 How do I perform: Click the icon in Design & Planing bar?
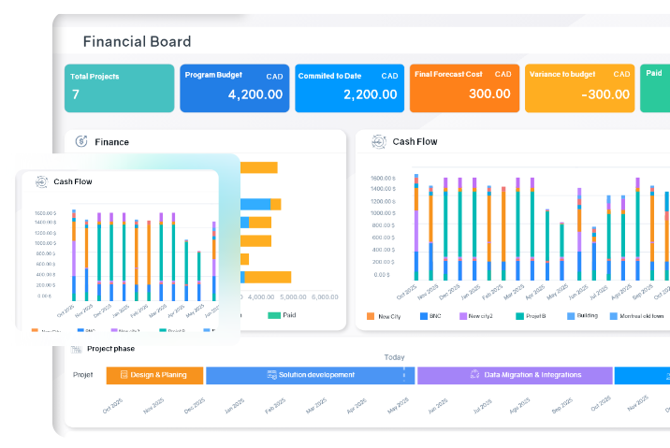pos(124,375)
